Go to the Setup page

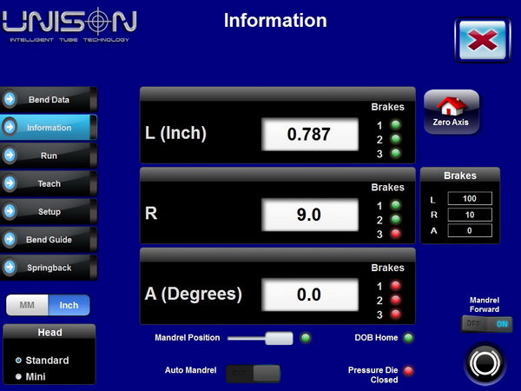click(49, 211)
